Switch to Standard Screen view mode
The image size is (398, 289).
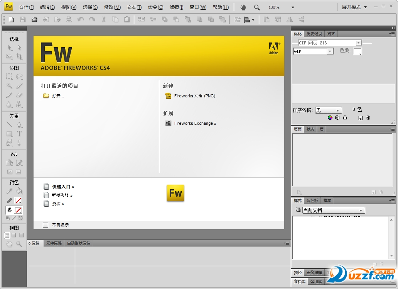point(7,235)
